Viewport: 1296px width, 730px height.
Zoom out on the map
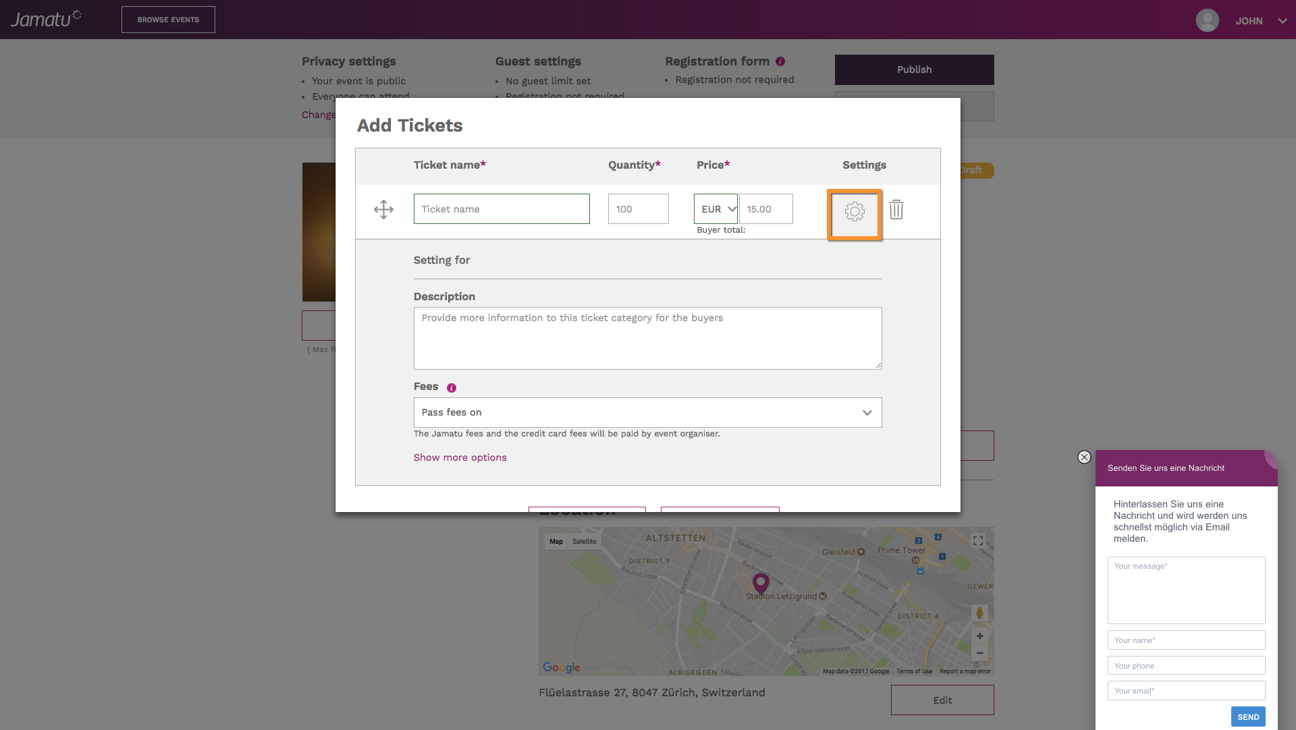click(979, 653)
